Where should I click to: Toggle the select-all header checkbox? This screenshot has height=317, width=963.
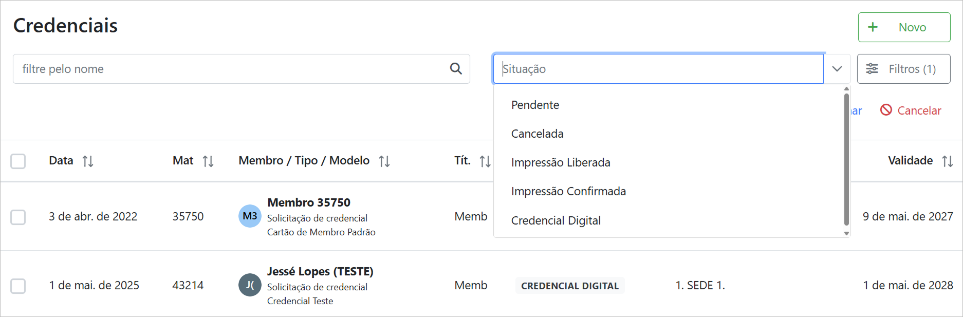[18, 161]
